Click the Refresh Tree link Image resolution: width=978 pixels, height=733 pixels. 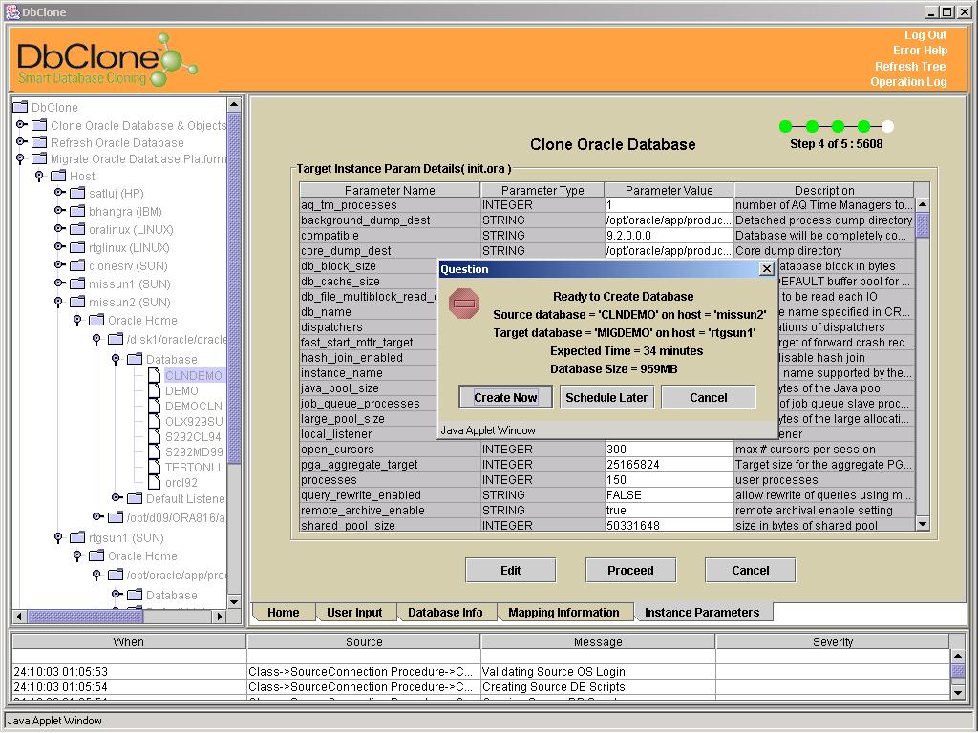coord(910,66)
